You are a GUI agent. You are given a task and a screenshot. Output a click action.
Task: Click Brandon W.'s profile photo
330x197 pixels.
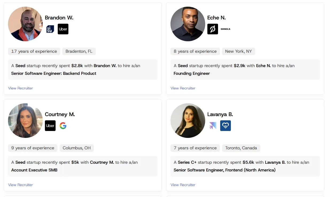(25, 24)
